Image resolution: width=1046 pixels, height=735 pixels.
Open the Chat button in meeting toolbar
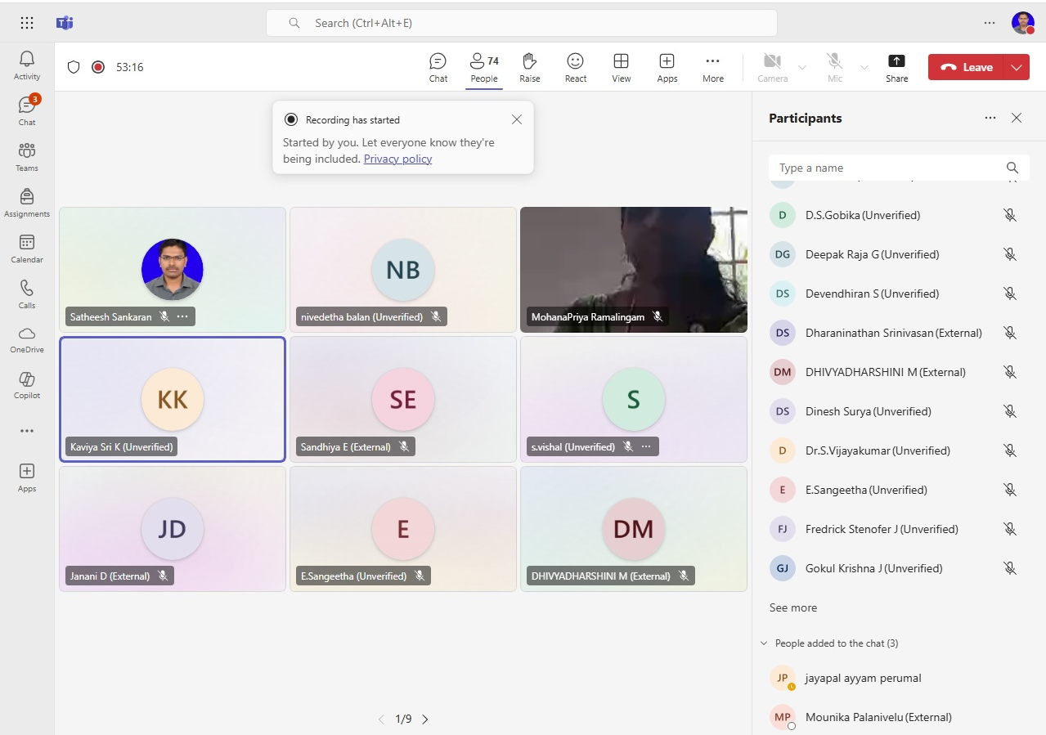[438, 67]
